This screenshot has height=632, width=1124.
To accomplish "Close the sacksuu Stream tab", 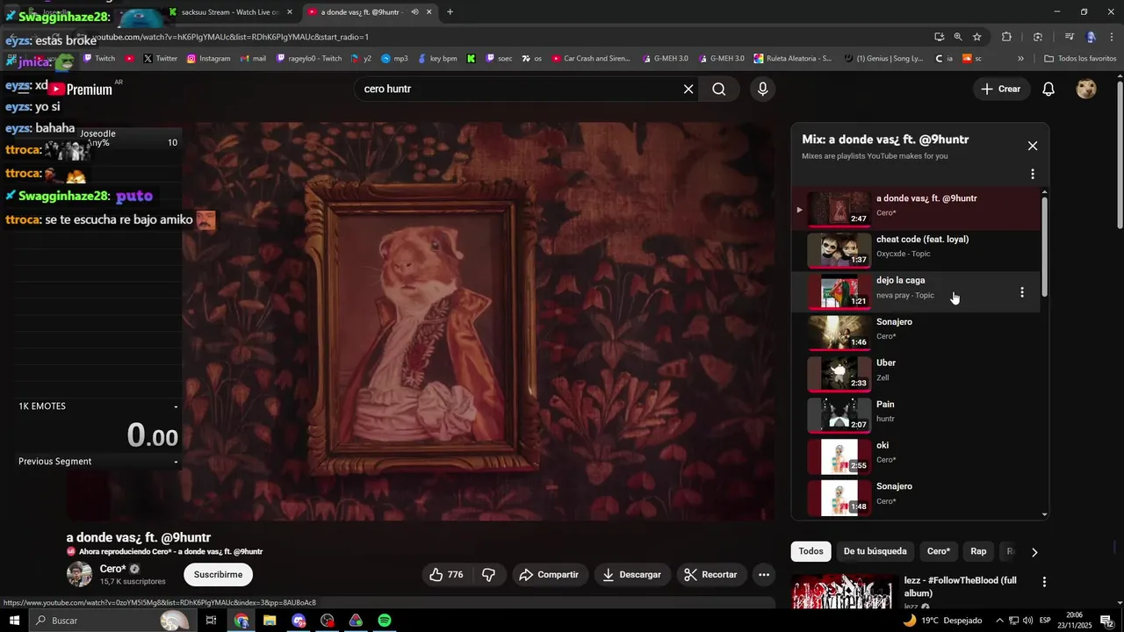I will click(290, 12).
